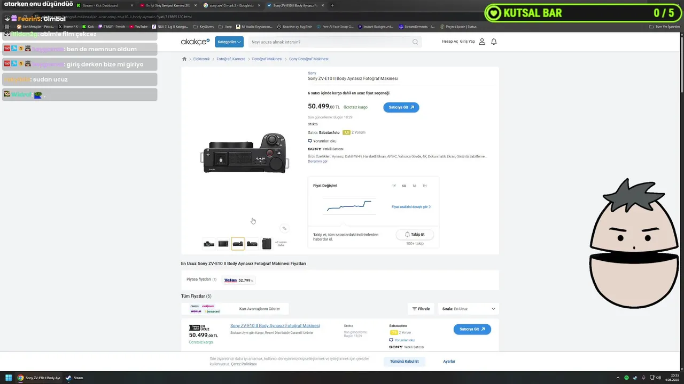Screen dimensions: 684x384
Task: Select the highlighted third camera thumbnail
Action: (238, 244)
